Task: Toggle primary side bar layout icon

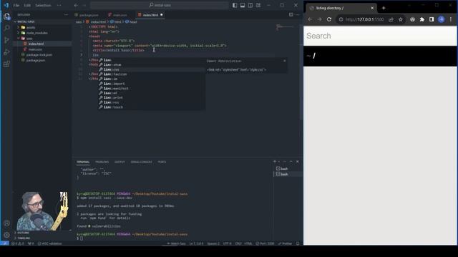Action: 235,5
